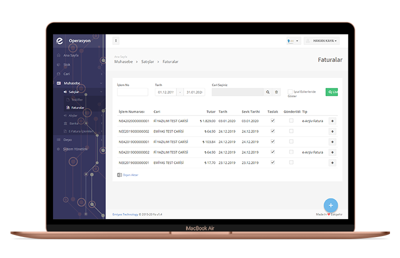Click the blue plus add invoice button

(x=331, y=205)
